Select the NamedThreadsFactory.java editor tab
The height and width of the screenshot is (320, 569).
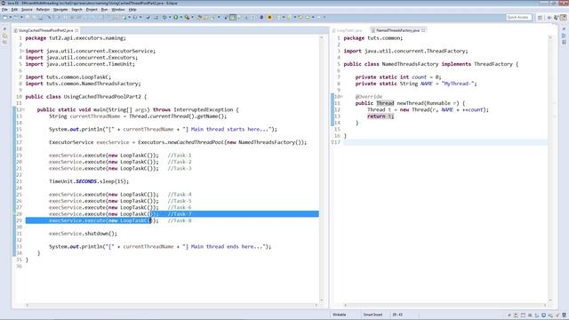(397, 30)
